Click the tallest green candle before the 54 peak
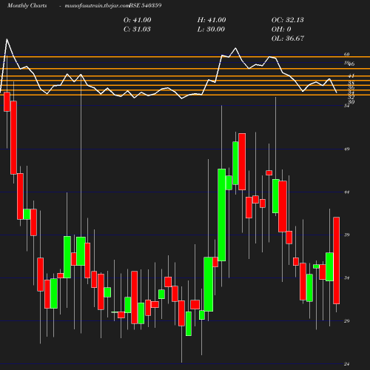Screen dimensions: 370x370 coord(222,215)
